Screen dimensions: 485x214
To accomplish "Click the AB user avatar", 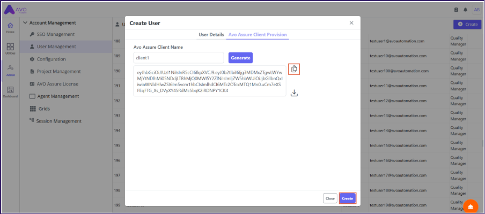I will [x=476, y=10].
